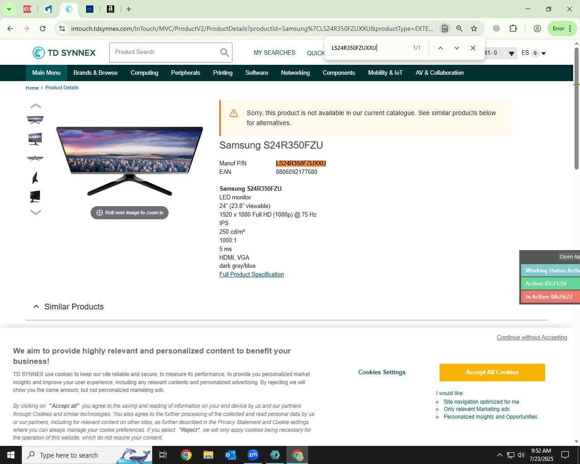Open Full Product Specification link
This screenshot has height=464, width=580.
tap(251, 275)
